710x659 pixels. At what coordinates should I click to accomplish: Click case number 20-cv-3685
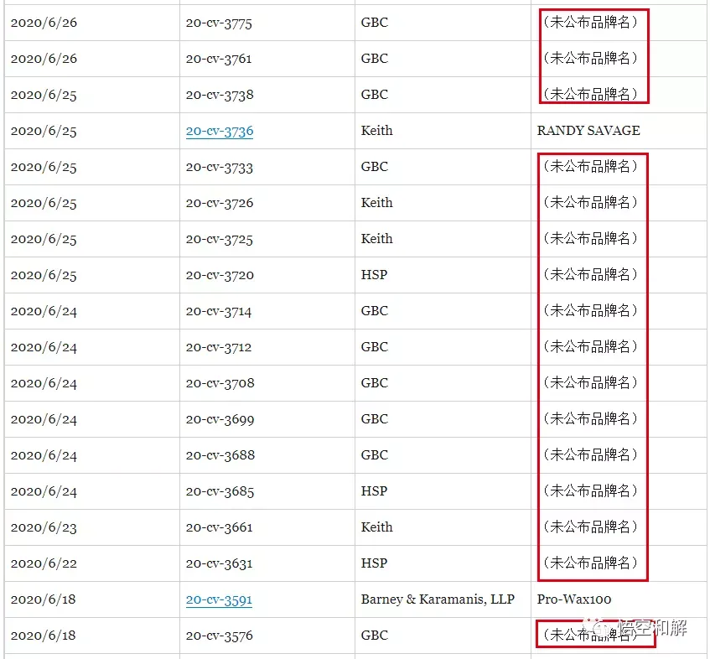[220, 491]
